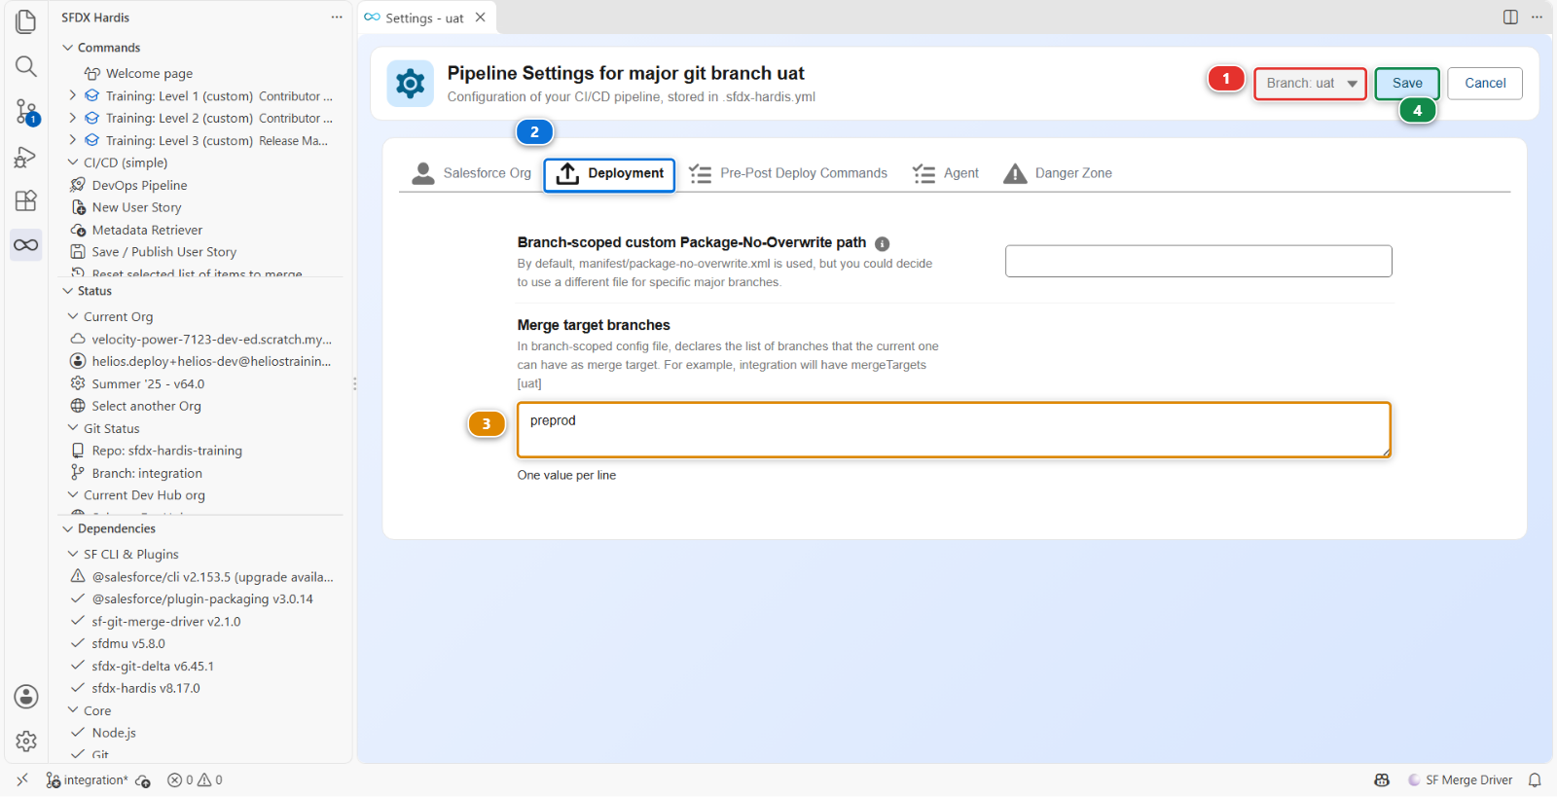Switch to the Agent tab
The width and height of the screenshot is (1557, 797).
tap(945, 173)
